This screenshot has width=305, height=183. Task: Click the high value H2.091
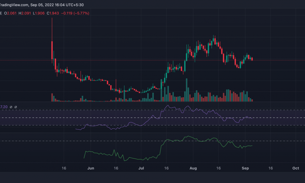25,13
